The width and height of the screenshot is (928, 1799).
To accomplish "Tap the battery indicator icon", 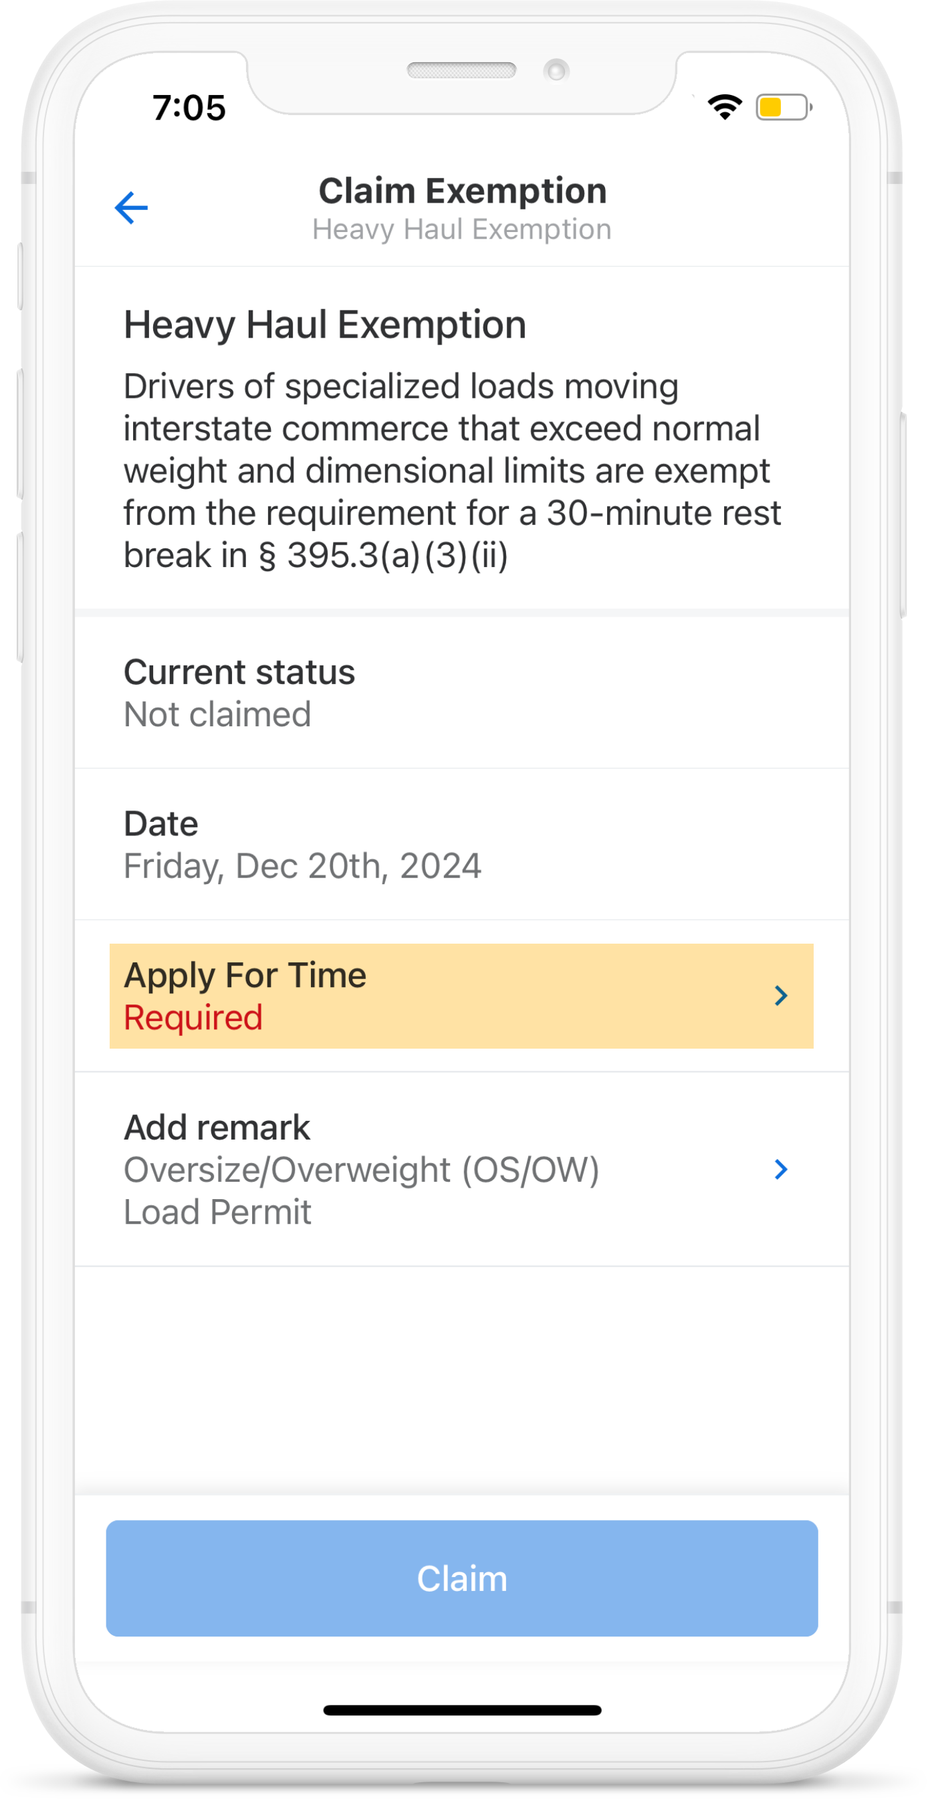I will click(x=783, y=108).
